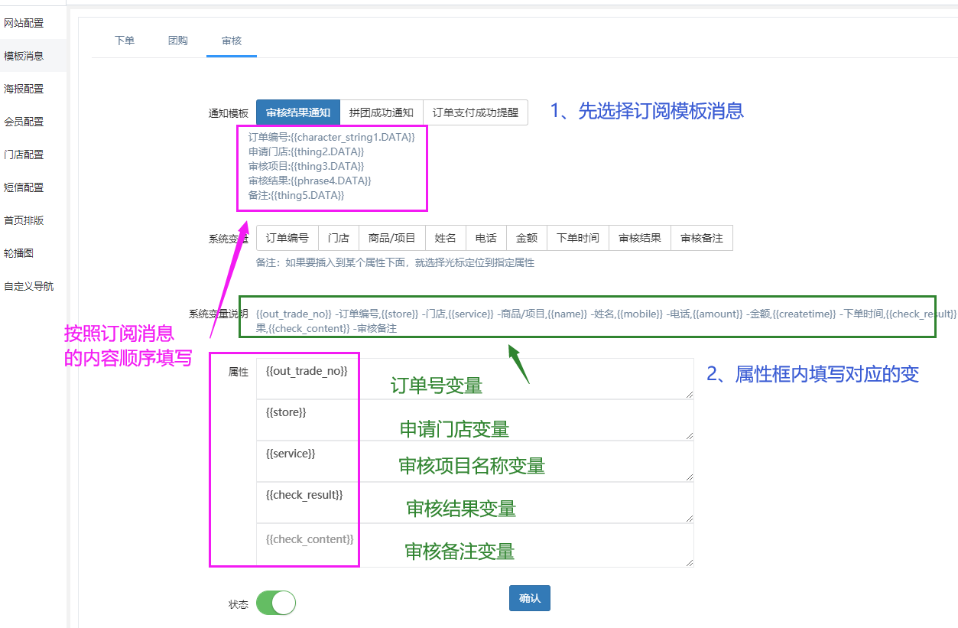
Task: Insert the 商品/项目 system variable
Action: pos(391,238)
